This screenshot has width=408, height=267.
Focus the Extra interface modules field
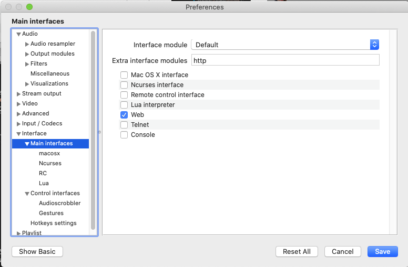pos(285,60)
